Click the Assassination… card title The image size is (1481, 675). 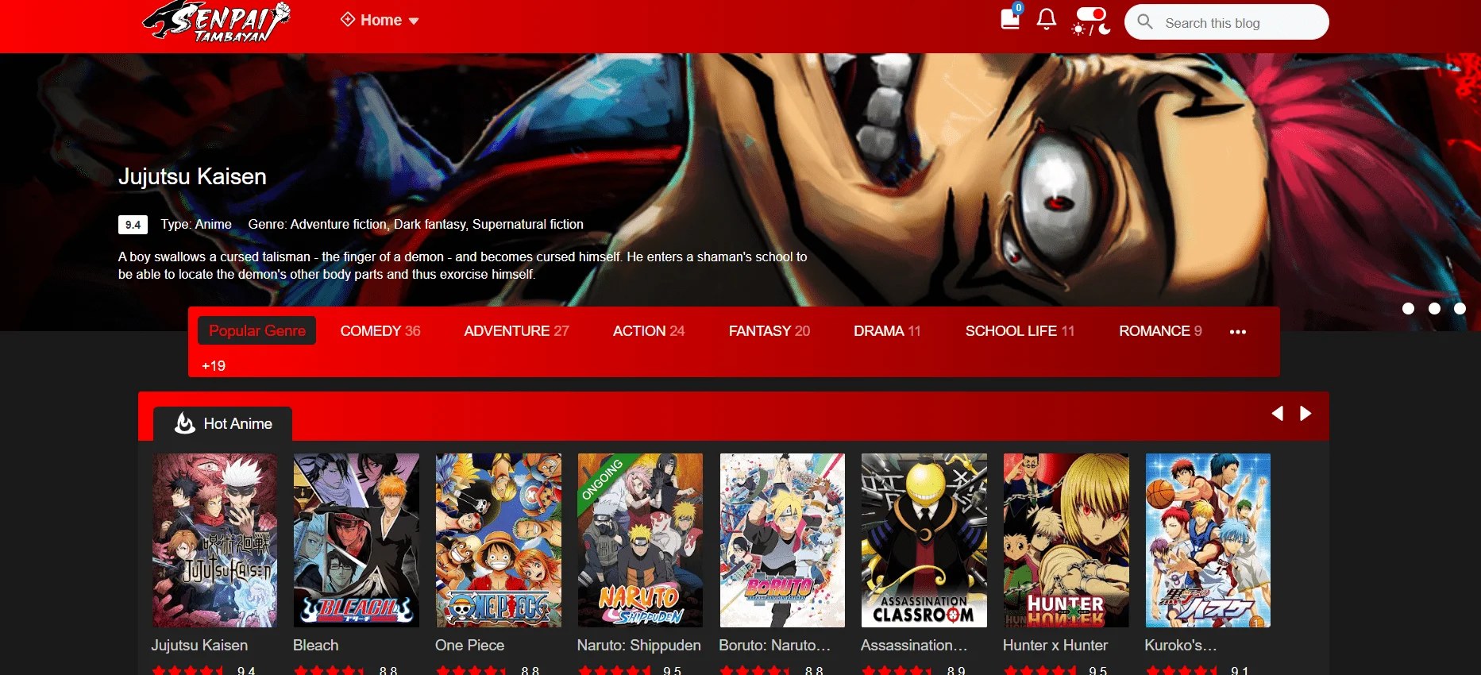coord(915,646)
